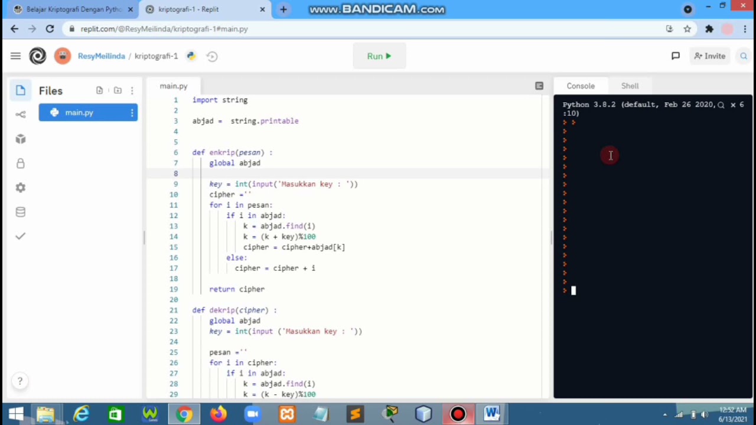
Task: Close the Belajar Kriptografi browser tab
Action: [x=131, y=9]
